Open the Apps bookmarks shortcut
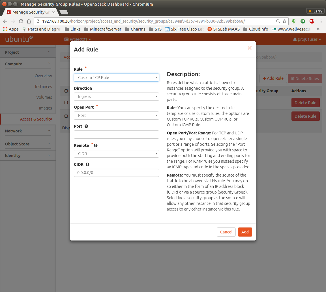This screenshot has height=292, width=326. click(x=11, y=29)
